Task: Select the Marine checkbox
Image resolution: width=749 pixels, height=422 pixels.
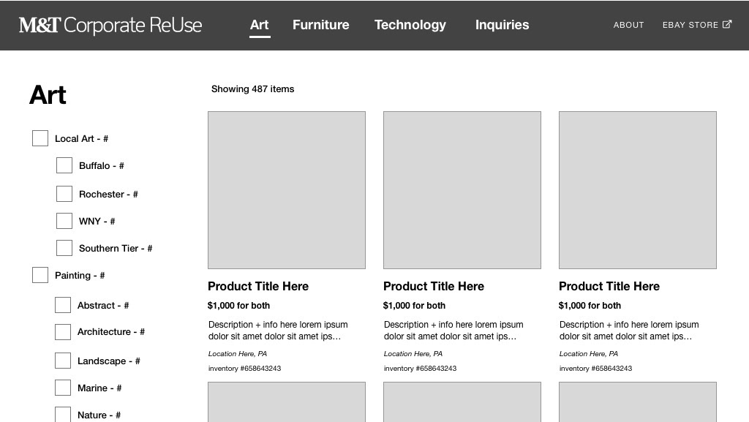Action: click(x=63, y=388)
